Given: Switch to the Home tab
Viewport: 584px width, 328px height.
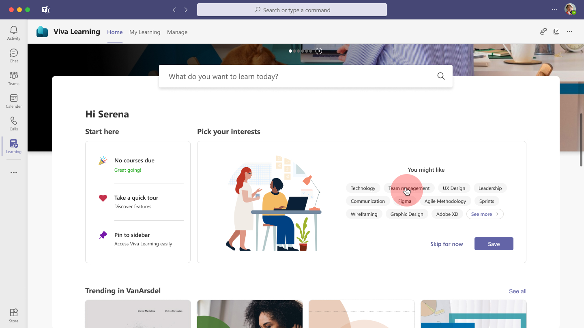Looking at the screenshot, I should click(x=115, y=32).
